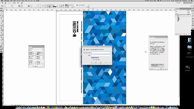Viewport: 194px width, 109px height.
Task: Open the InDesign application menu
Action: point(6,1)
